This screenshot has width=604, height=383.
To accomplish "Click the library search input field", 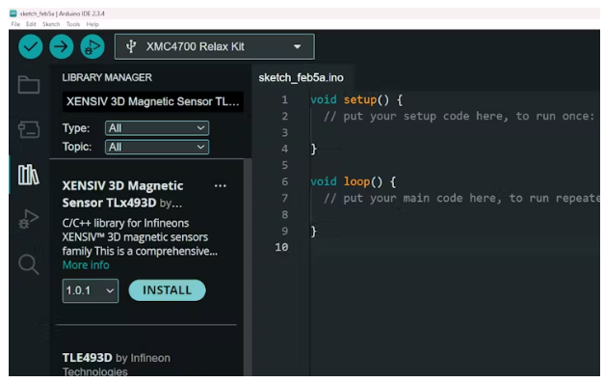I will coord(152,101).
